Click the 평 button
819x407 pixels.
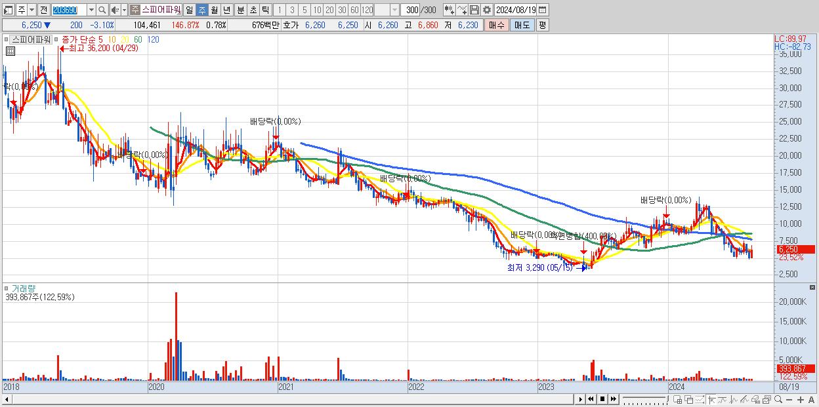pyautogui.click(x=542, y=25)
